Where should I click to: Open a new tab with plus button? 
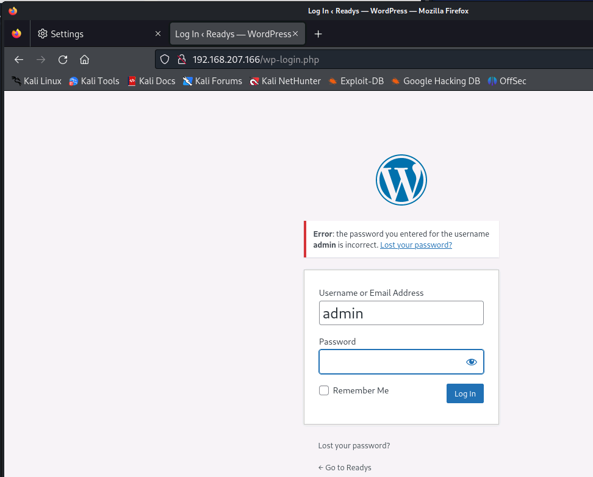[318, 34]
